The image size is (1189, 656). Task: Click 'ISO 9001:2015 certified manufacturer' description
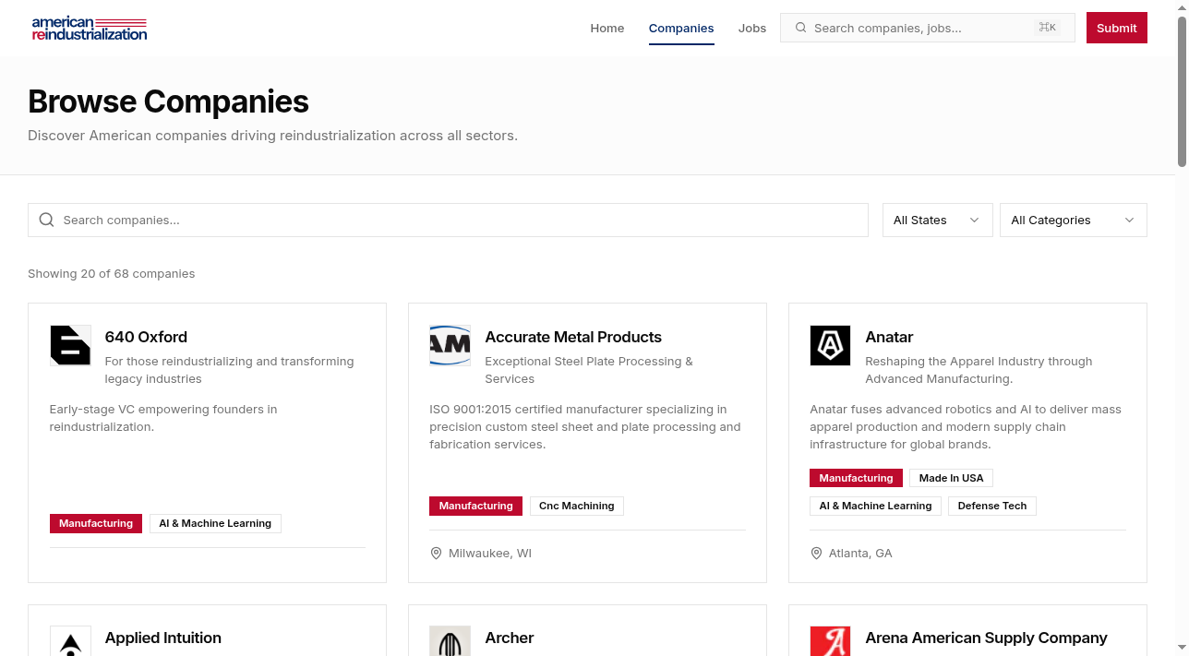[x=585, y=426]
